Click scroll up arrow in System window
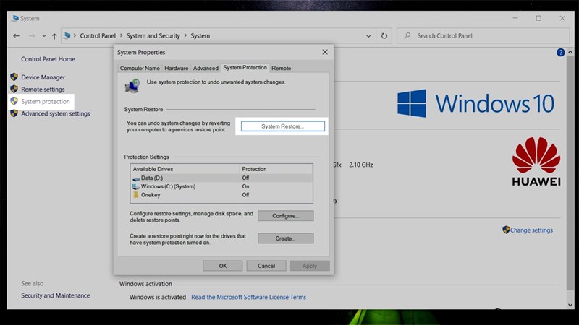 click(x=570, y=52)
